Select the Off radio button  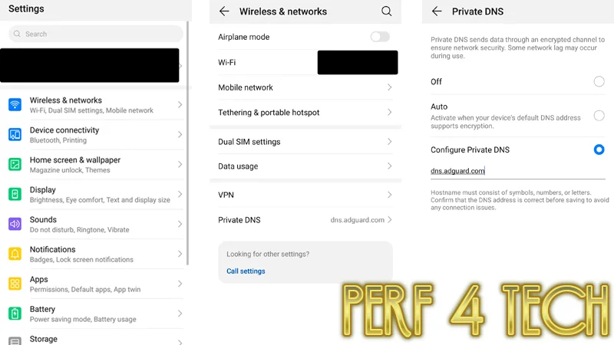click(x=599, y=81)
